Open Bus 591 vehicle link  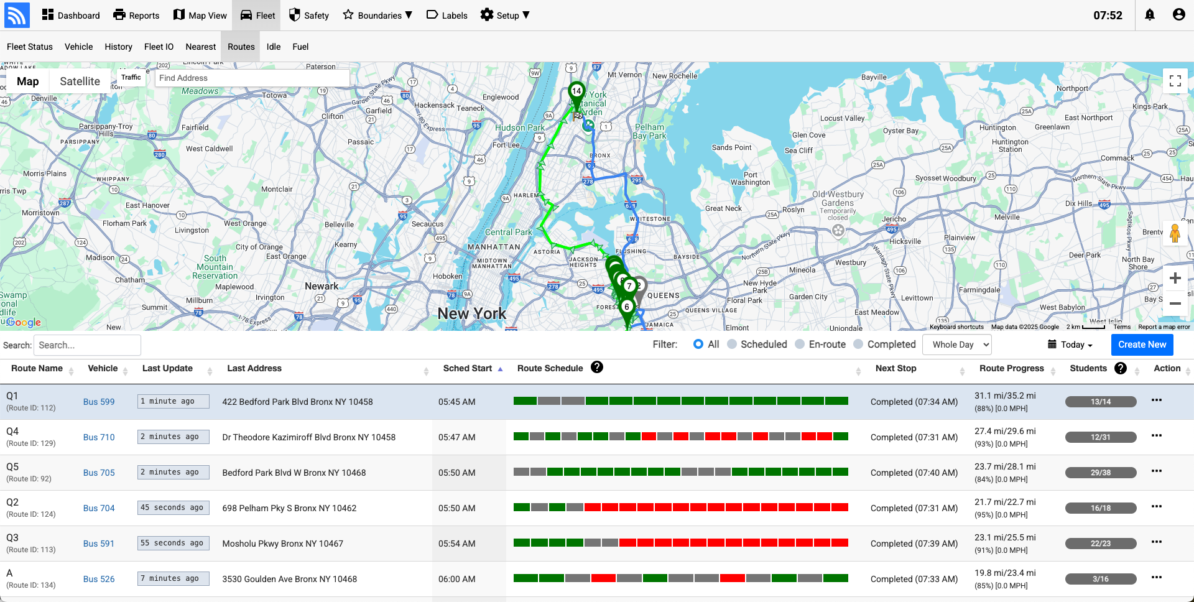tap(99, 544)
